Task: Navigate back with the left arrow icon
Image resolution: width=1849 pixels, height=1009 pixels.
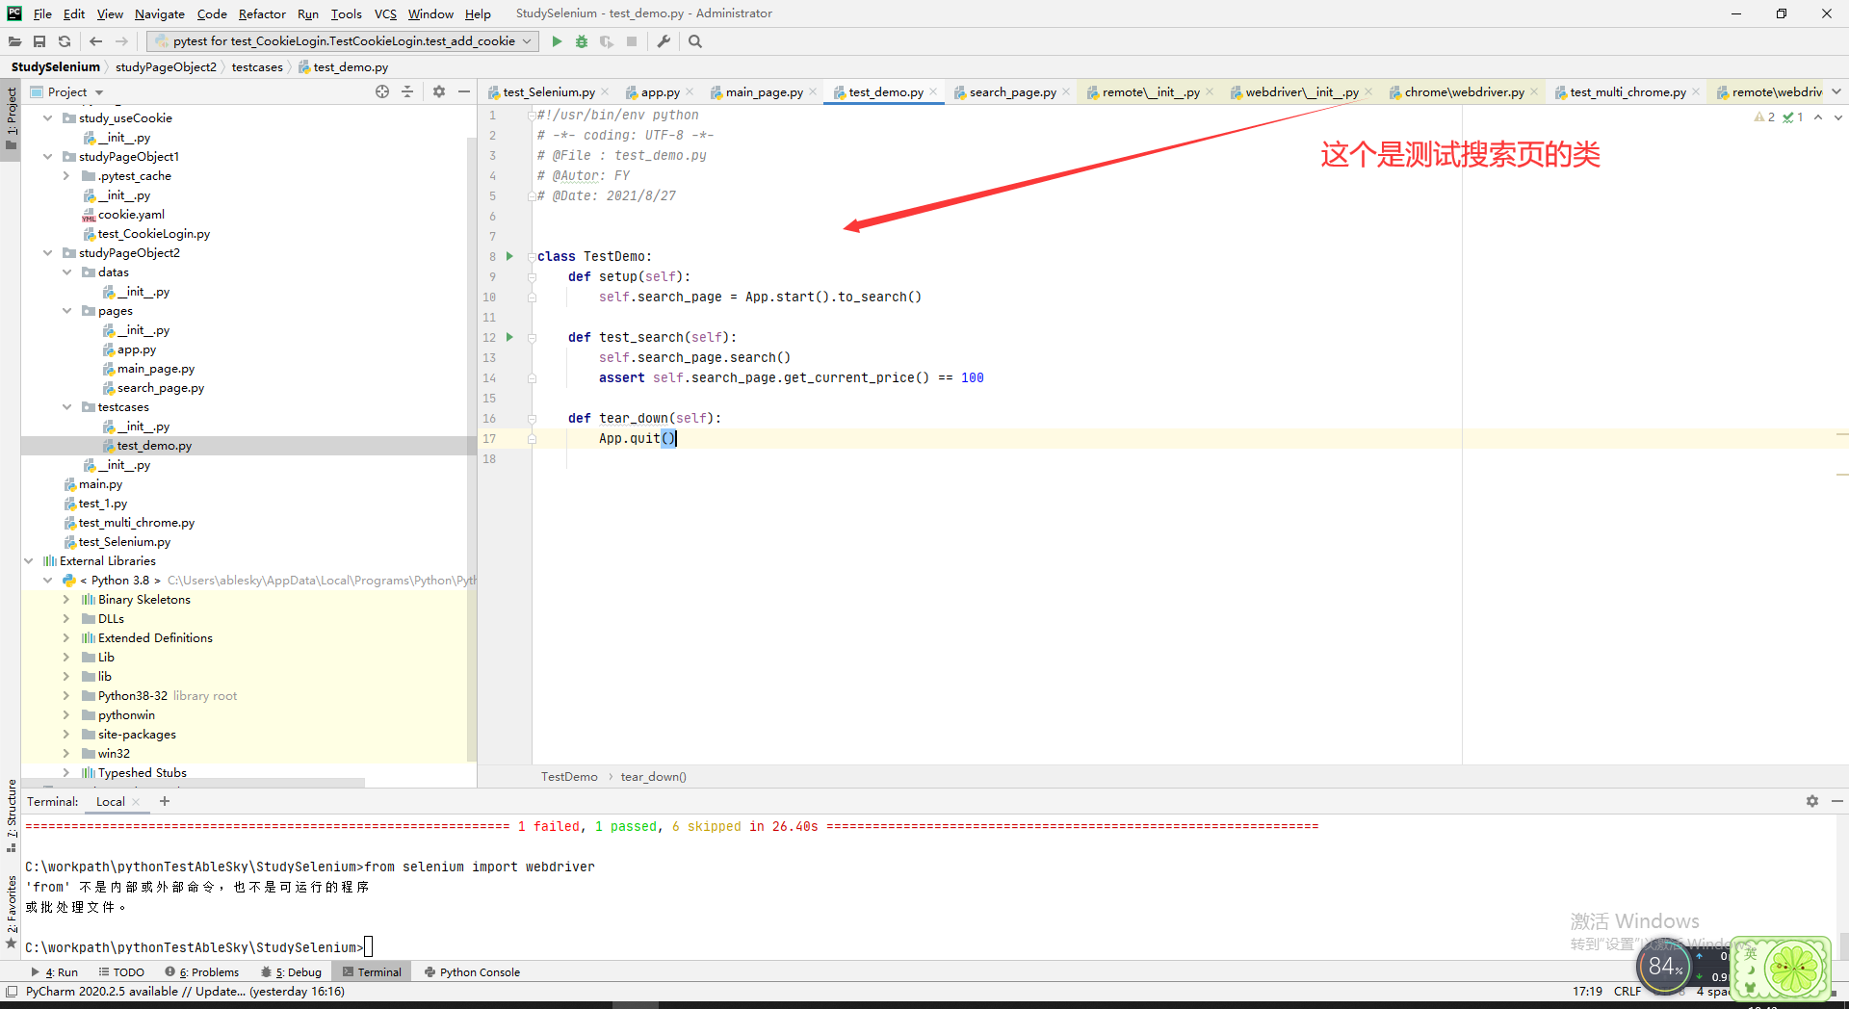Action: tap(95, 41)
